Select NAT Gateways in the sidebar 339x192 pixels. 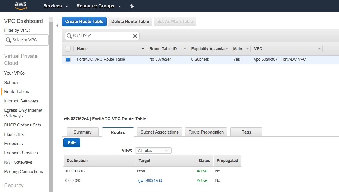coord(18,162)
